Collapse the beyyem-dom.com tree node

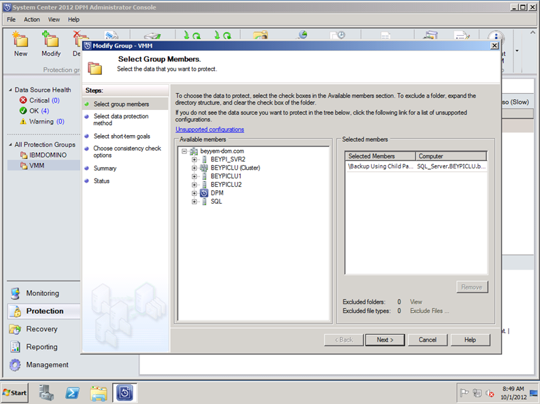tap(184, 151)
